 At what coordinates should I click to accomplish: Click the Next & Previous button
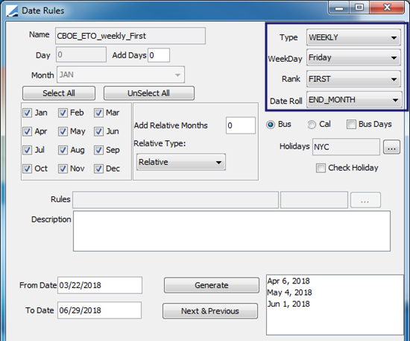(210, 311)
